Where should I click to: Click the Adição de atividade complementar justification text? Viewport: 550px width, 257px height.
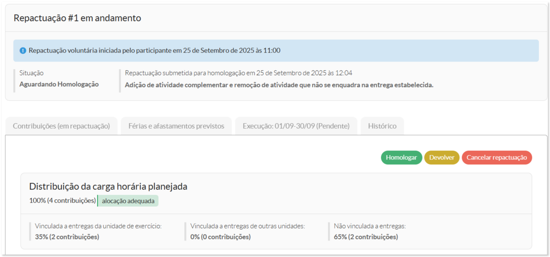(x=279, y=85)
